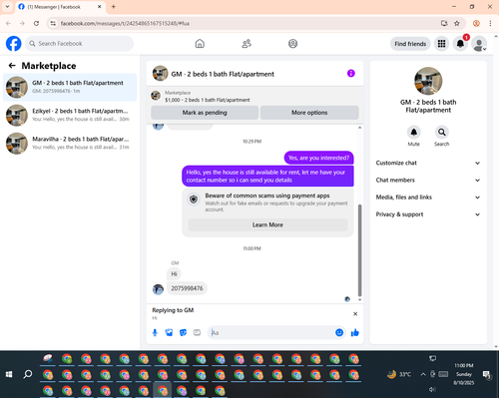Attach a photo file to message
Viewport: 499px width, 398px height.
tap(169, 332)
